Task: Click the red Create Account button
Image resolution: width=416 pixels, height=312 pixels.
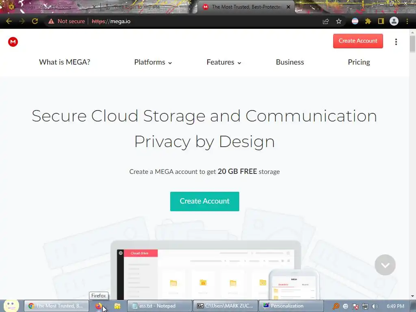Action: coord(358,41)
